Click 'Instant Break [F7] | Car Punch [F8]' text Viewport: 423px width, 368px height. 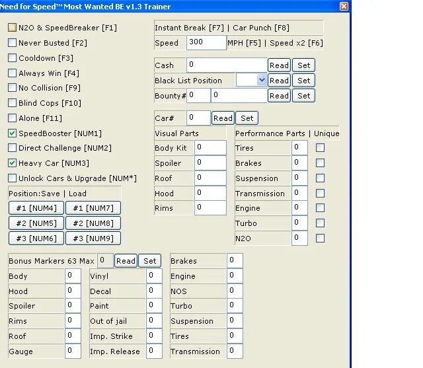222,28
